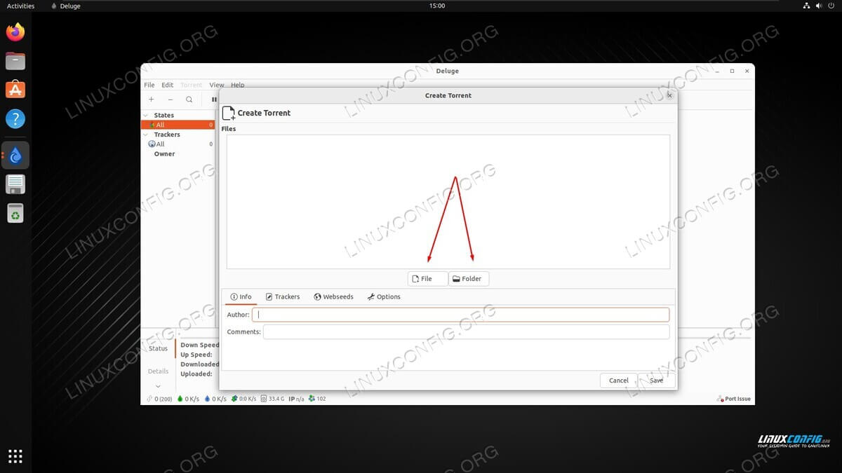Select All under Trackers in sidebar
This screenshot has width=842, height=473.
[178, 144]
